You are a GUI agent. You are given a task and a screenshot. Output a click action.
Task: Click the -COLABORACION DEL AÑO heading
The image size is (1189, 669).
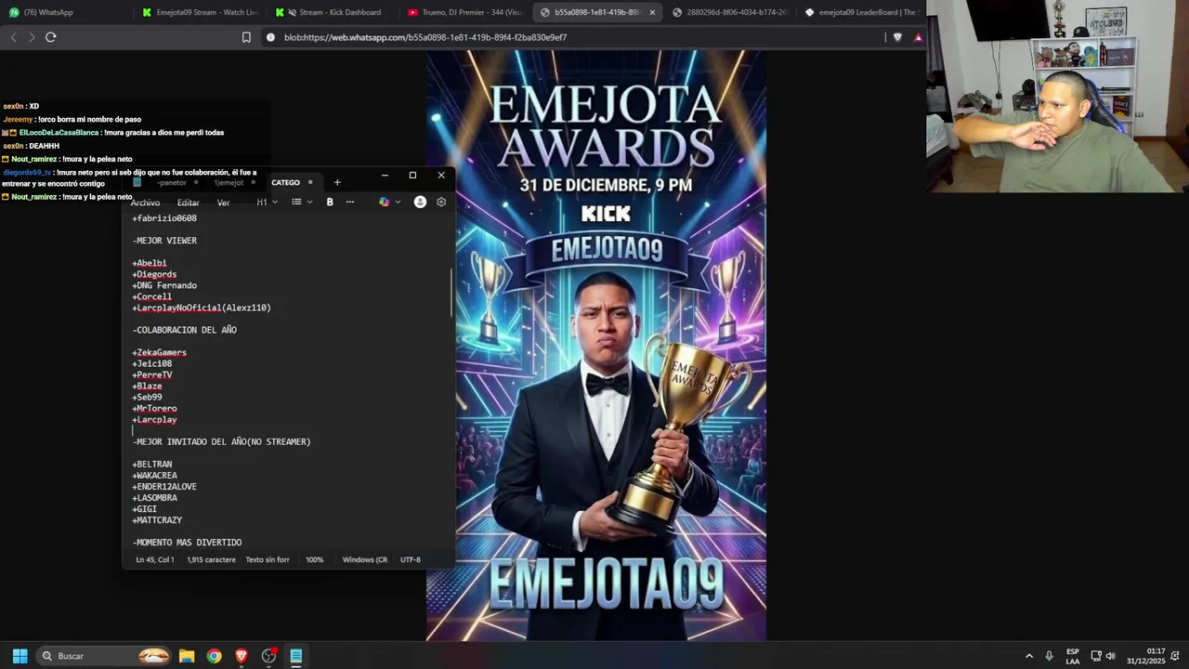tap(185, 330)
